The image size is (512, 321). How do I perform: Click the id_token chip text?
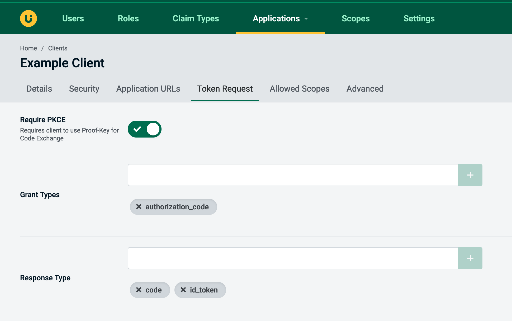tap(204, 290)
